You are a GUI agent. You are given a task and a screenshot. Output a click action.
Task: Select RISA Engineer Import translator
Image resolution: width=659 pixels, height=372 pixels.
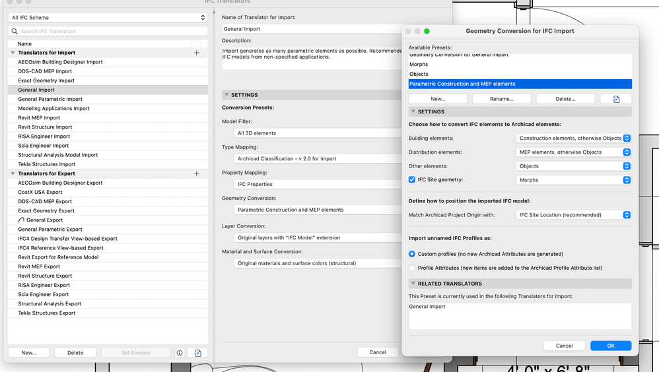[x=108, y=137]
